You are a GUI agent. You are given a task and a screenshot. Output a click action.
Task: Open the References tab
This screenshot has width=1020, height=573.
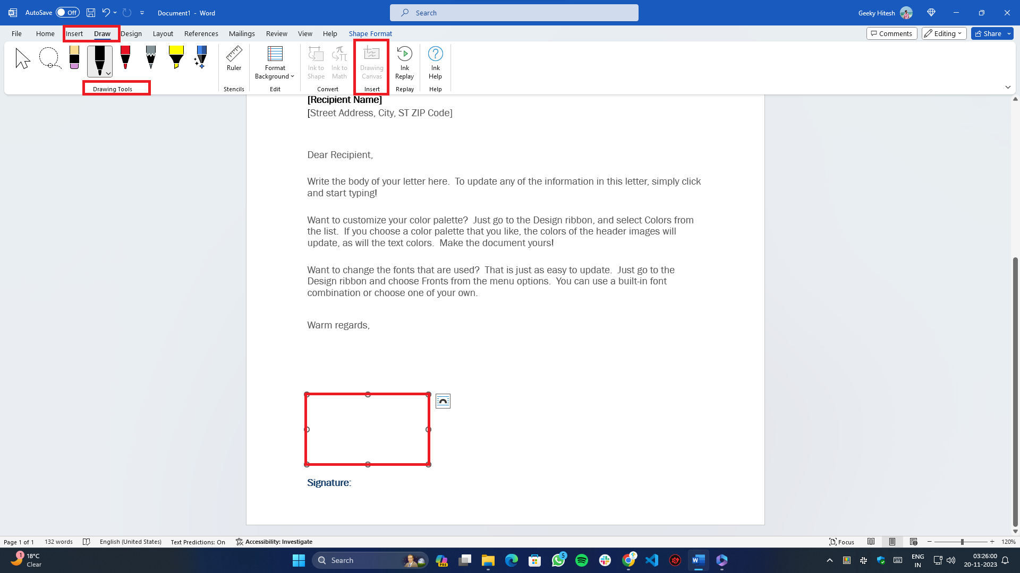coord(201,33)
